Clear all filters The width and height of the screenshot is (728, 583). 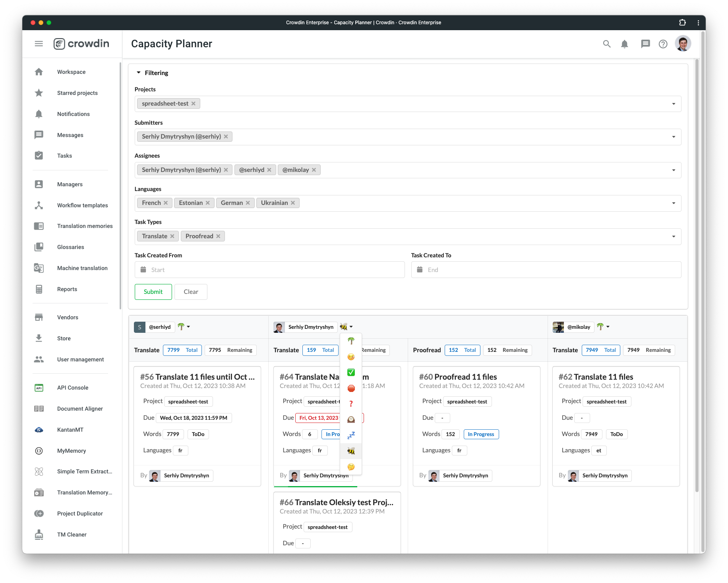coord(191,292)
